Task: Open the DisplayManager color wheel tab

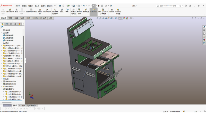Action: 20,24
